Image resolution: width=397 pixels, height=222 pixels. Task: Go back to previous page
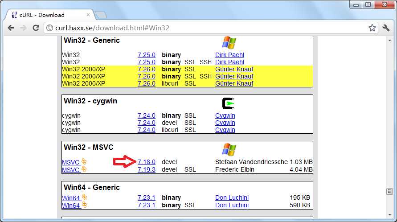tap(11, 28)
